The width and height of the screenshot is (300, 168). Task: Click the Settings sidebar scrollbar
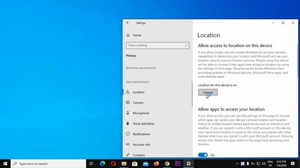click(x=192, y=94)
